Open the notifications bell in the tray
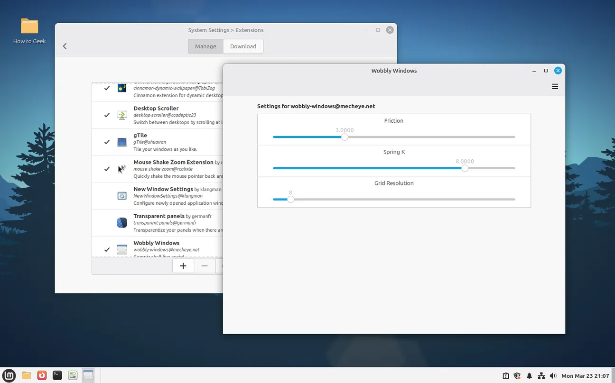The width and height of the screenshot is (615, 383). [x=529, y=376]
